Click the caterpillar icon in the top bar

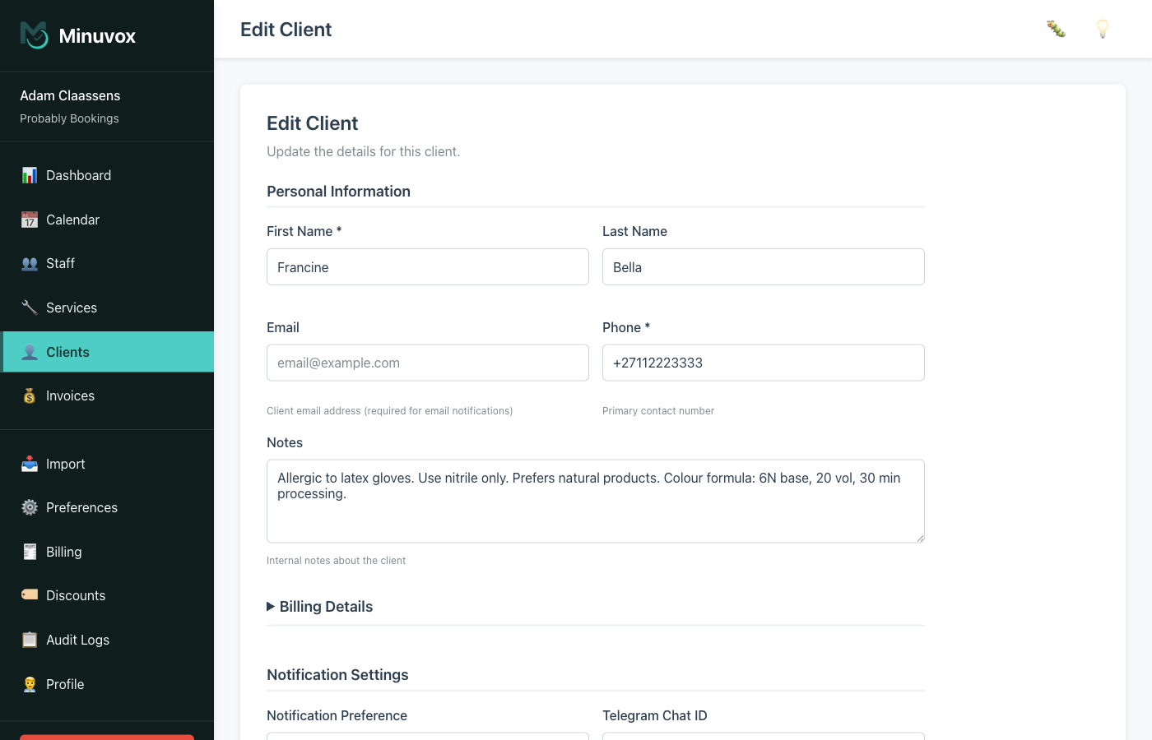coord(1056,29)
